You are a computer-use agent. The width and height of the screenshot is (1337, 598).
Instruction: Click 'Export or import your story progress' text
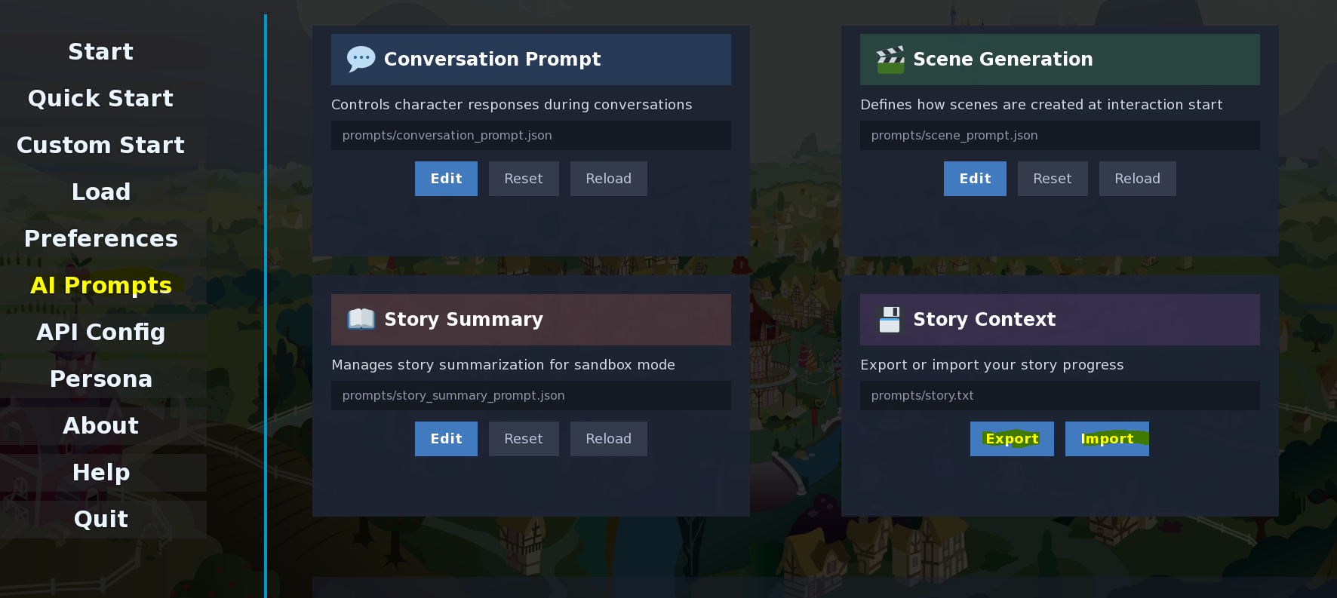[x=991, y=365]
